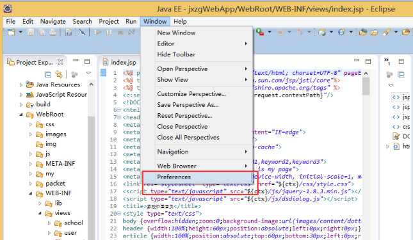
Task: Open the File menu
Action: coord(10,21)
